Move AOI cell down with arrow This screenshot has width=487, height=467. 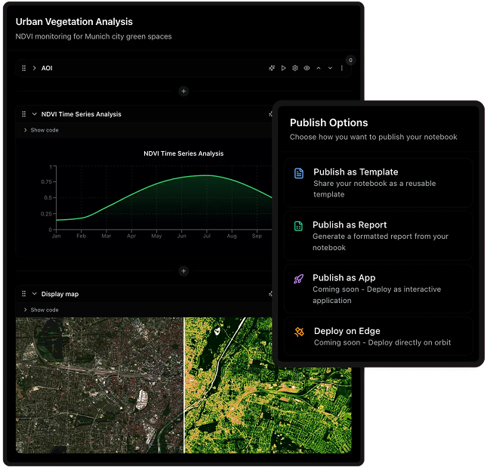point(330,68)
